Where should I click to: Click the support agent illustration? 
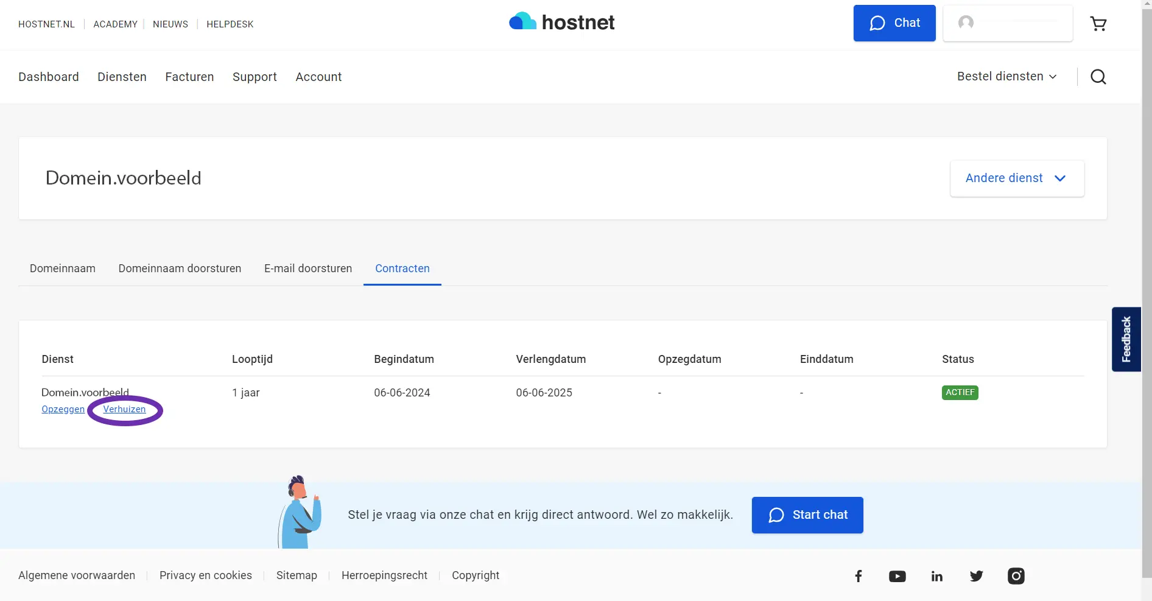click(300, 511)
